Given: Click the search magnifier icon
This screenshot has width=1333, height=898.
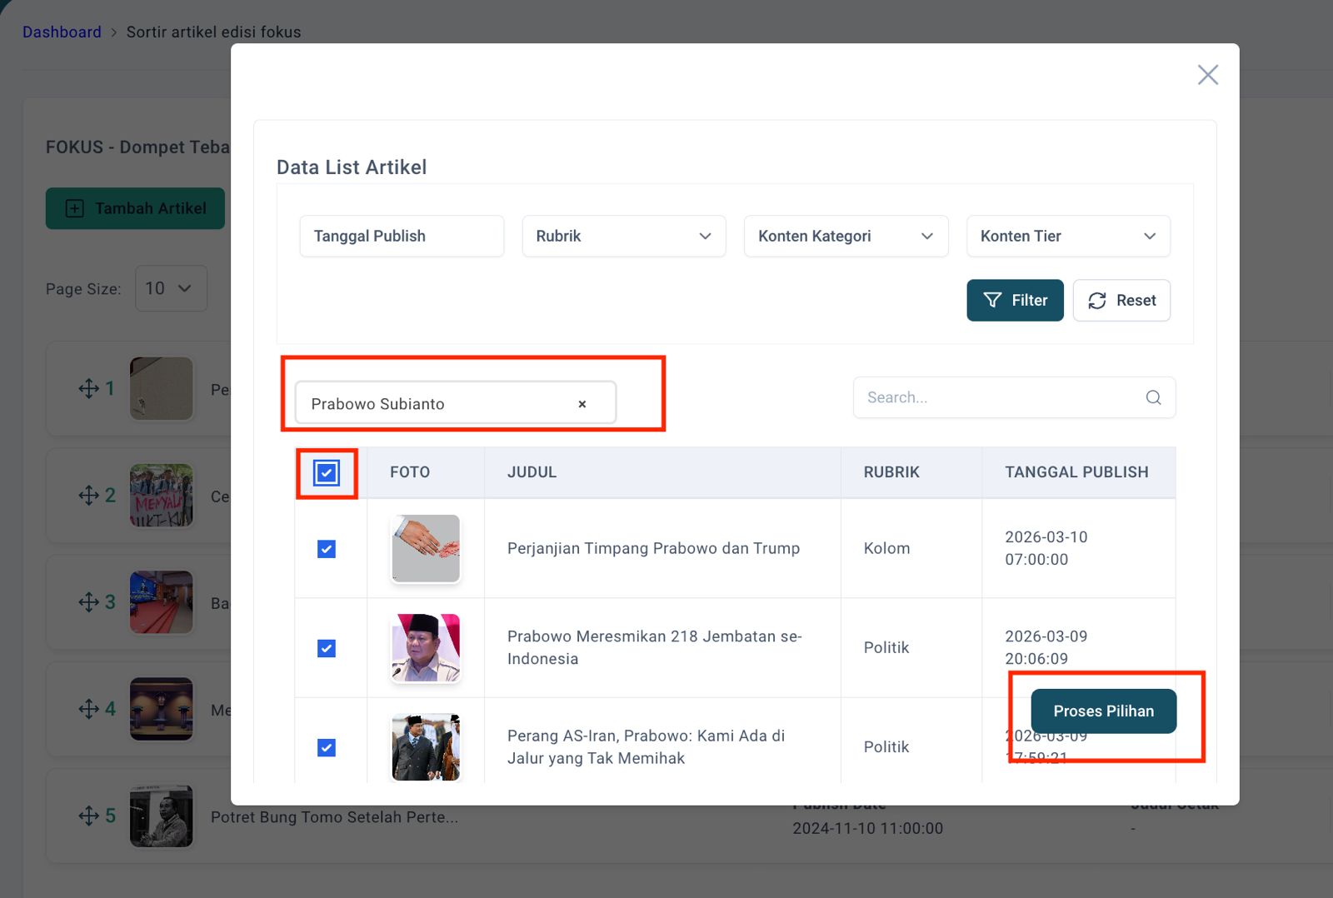Looking at the screenshot, I should 1153,397.
